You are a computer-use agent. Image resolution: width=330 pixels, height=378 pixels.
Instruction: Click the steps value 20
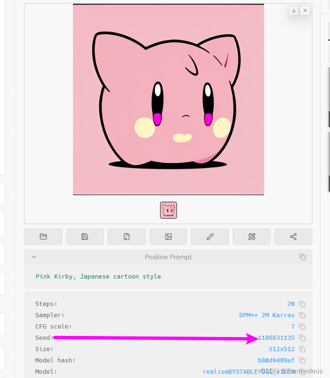pos(291,304)
